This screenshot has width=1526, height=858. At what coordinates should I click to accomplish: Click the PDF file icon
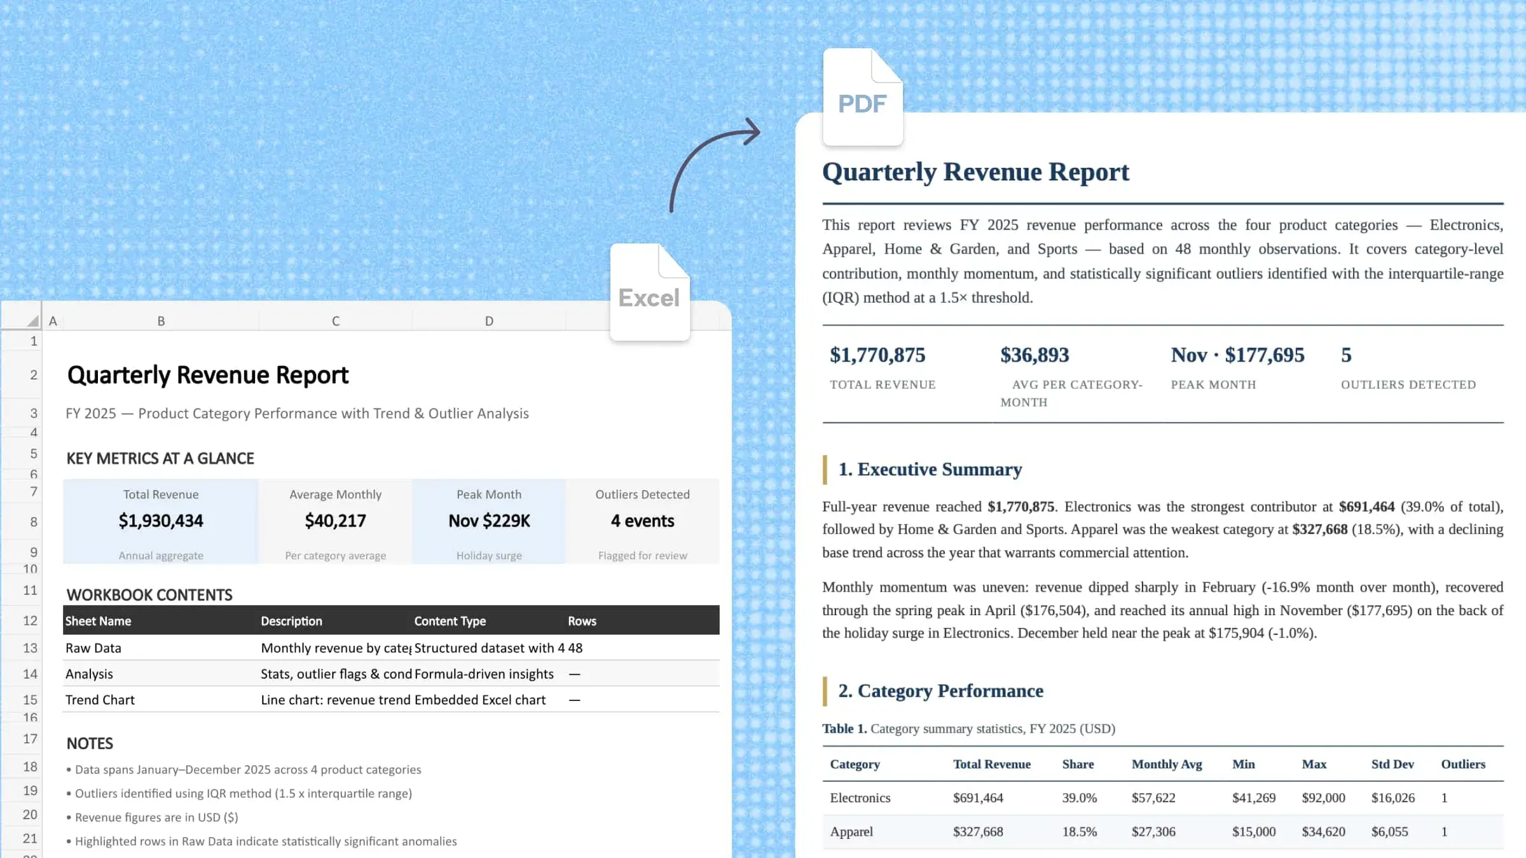click(x=863, y=97)
